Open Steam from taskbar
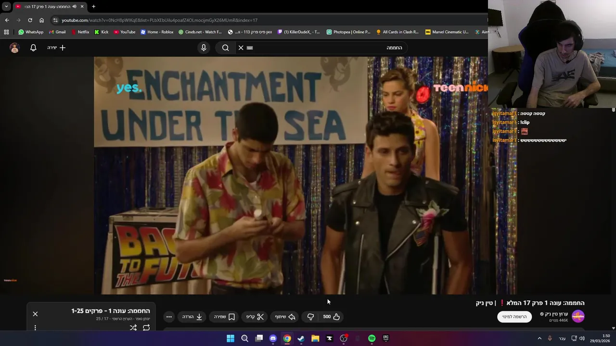 [x=301, y=338]
